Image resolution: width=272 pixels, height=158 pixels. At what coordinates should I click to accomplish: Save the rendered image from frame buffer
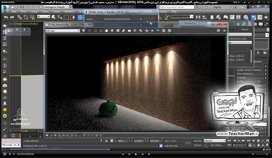(x=118, y=31)
